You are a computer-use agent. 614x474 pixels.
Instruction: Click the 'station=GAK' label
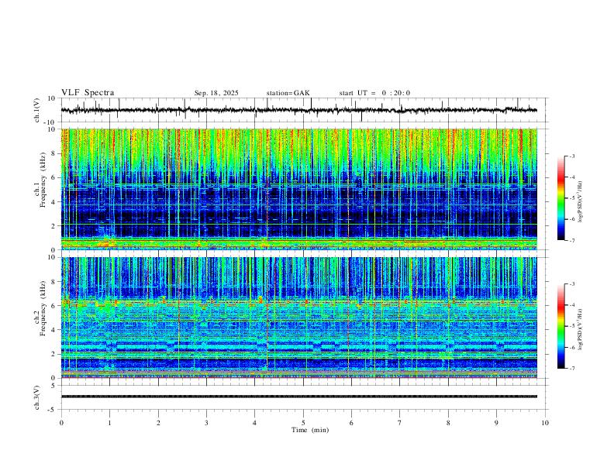pos(288,93)
